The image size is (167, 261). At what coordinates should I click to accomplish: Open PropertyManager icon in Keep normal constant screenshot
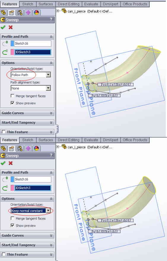click(12, 148)
